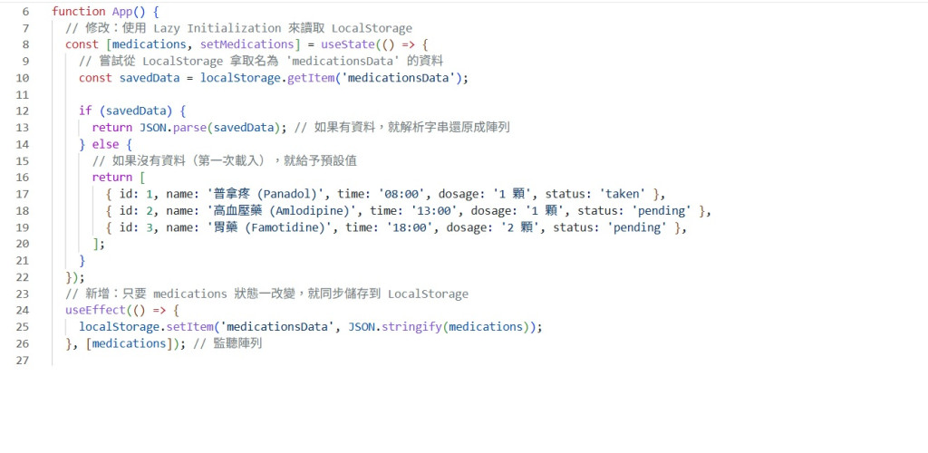Viewport: 928px width, 453px height.
Task: Click the useEffect call on line 24
Action: (x=94, y=311)
